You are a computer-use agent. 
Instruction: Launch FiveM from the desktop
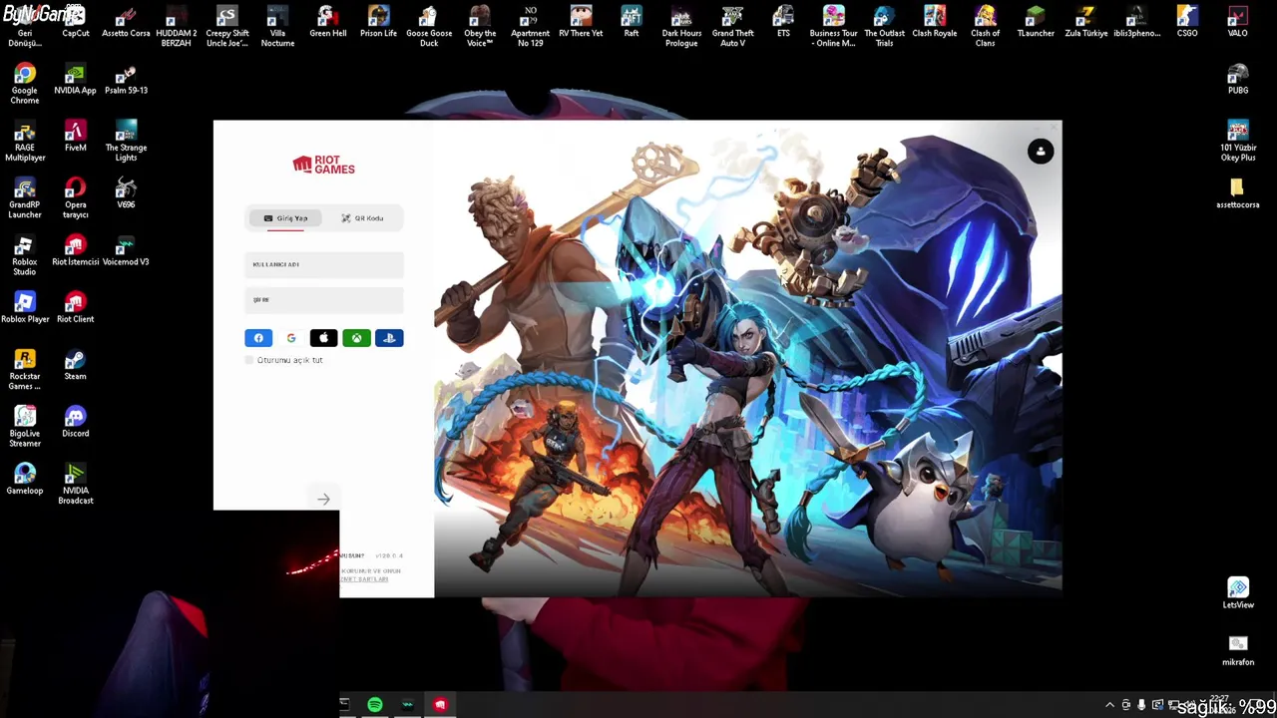[x=75, y=137]
